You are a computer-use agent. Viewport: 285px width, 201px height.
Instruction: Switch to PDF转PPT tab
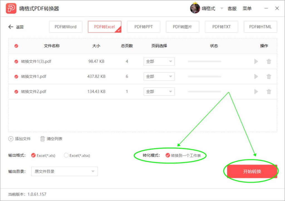click(x=144, y=27)
